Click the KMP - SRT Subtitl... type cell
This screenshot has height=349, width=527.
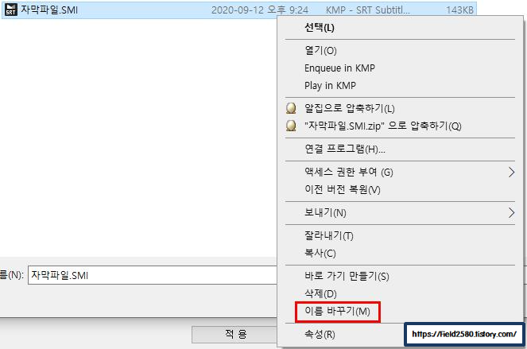coord(368,10)
